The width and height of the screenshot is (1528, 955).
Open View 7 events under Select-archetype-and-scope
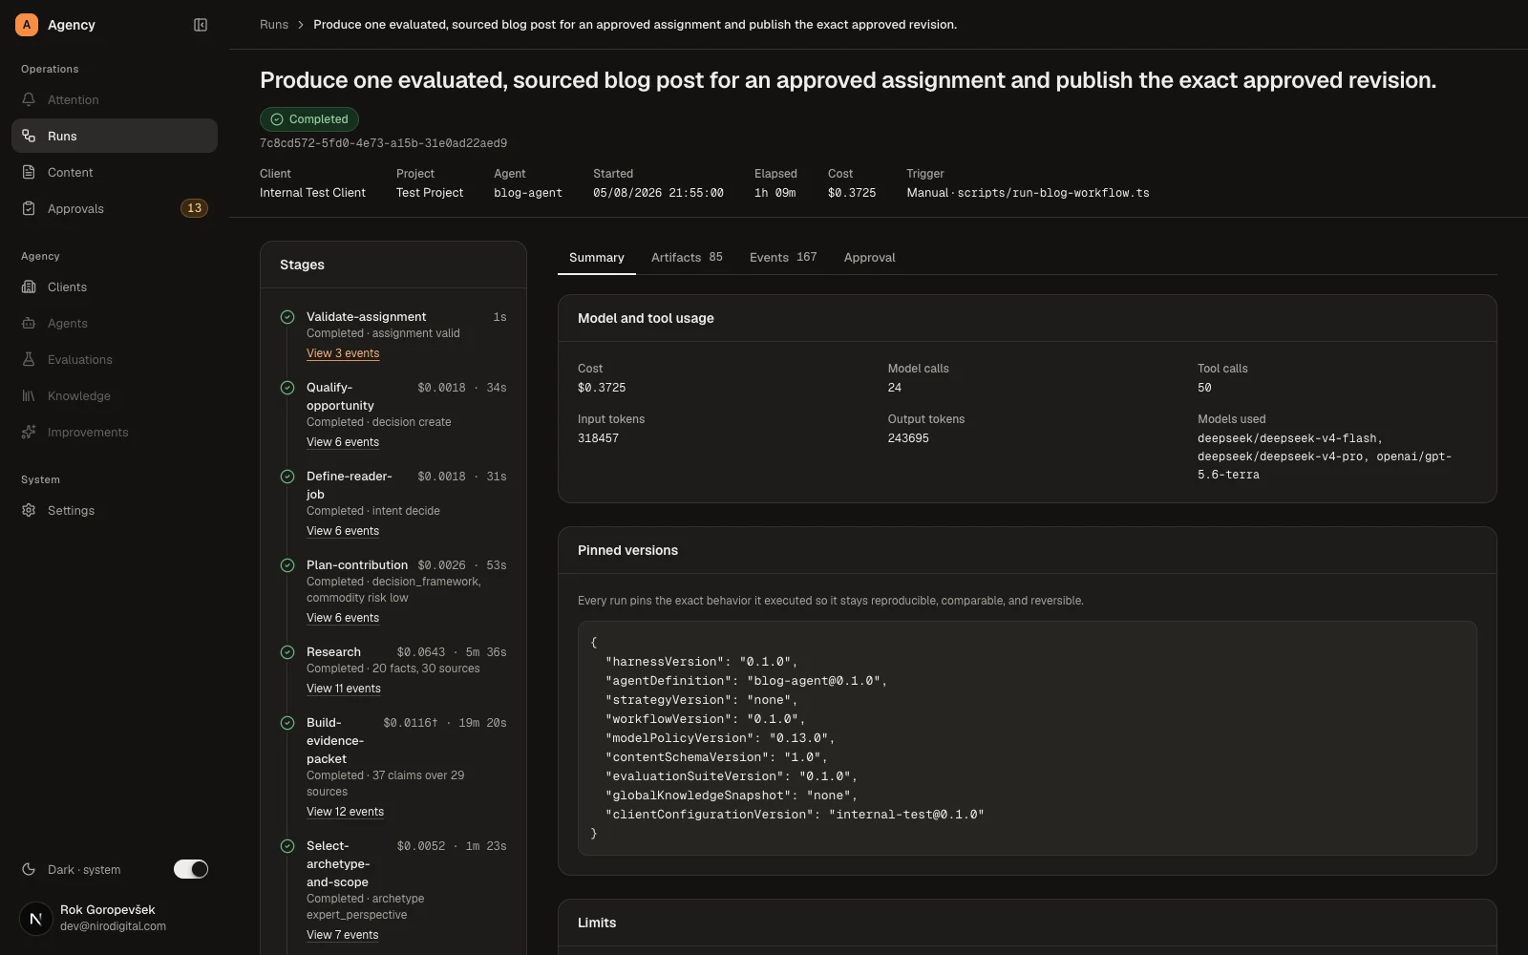point(343,935)
